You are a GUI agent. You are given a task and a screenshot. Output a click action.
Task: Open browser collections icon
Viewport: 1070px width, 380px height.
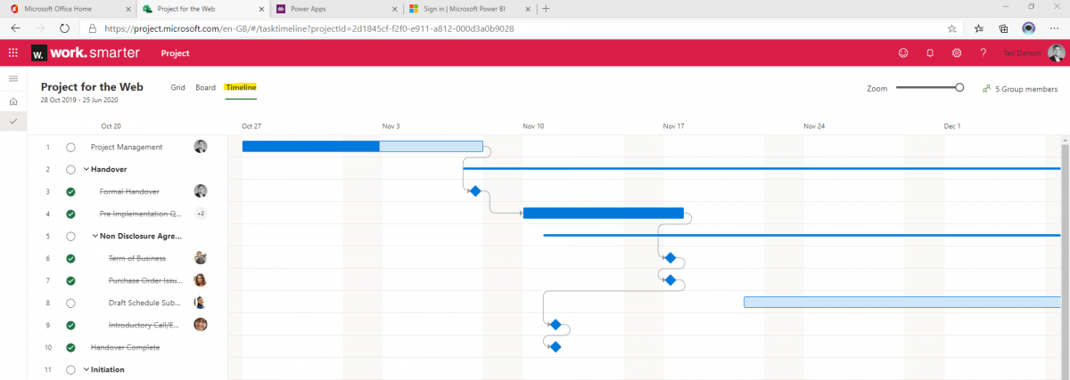coord(1003,28)
